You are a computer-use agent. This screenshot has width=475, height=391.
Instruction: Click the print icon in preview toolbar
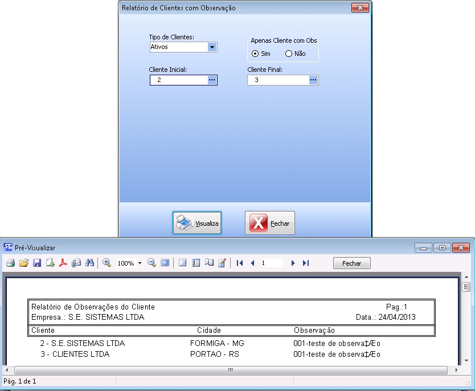point(10,263)
